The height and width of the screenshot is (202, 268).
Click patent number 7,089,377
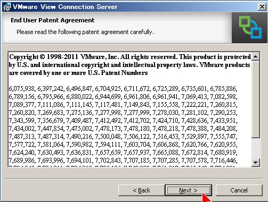[x=22, y=105]
